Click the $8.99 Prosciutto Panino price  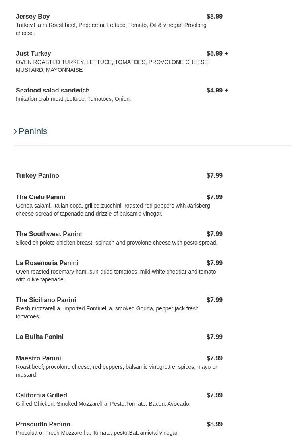(x=215, y=424)
